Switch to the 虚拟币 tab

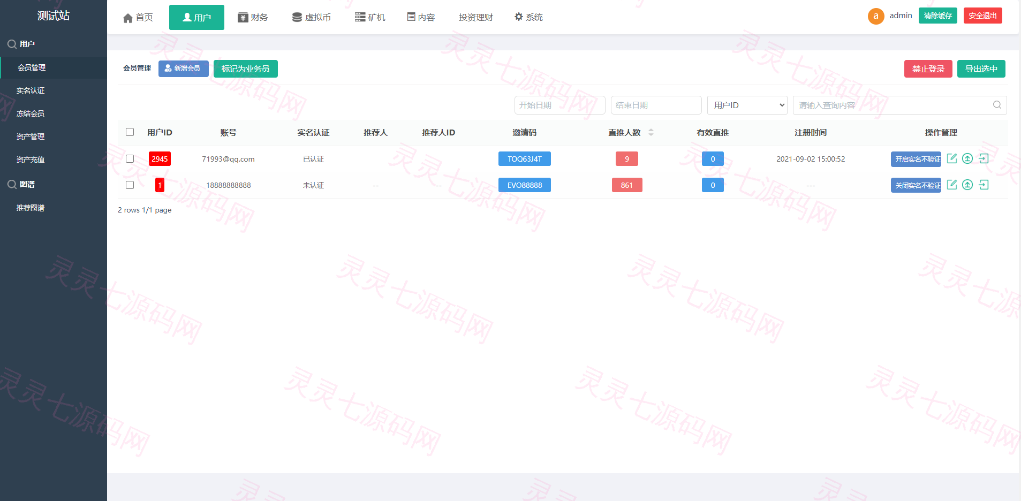click(x=312, y=18)
